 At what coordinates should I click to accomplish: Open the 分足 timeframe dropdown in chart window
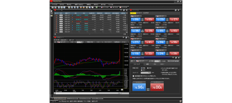[73, 42]
